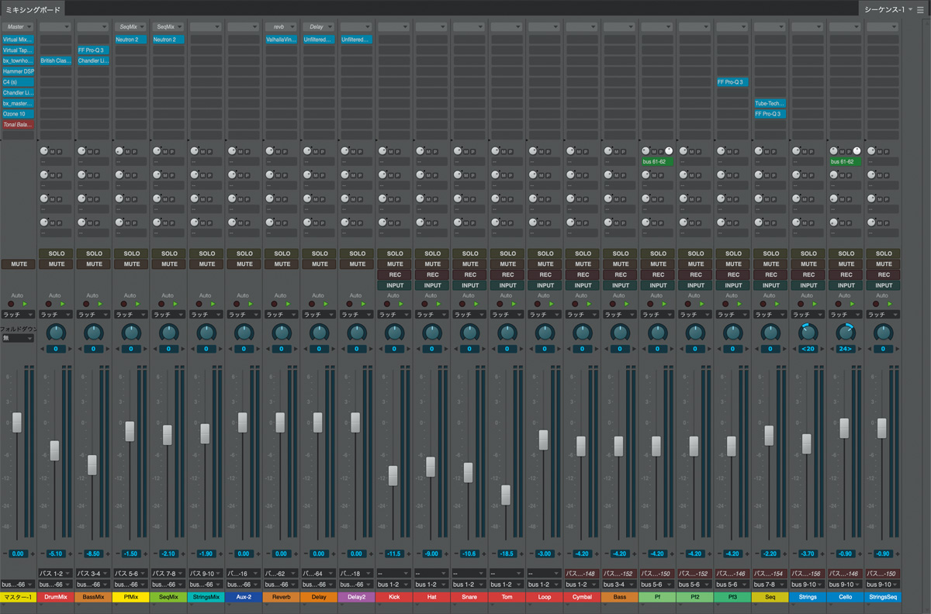Viewport: 931px width, 614px height.
Task: Open the output bus 3-4 menu on Bass track
Action: [621, 584]
